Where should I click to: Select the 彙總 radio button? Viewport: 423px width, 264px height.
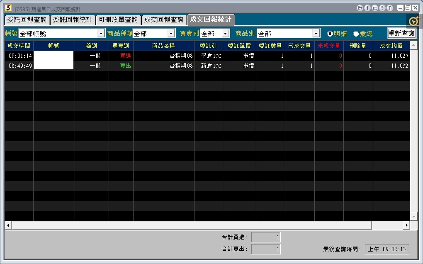[356, 34]
